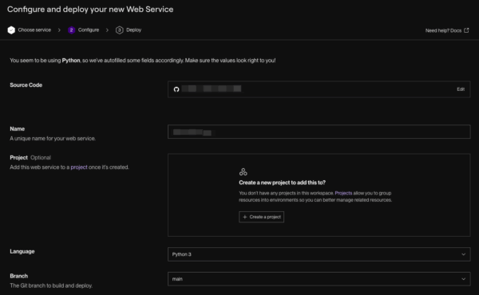Click the Create a project button
This screenshot has height=295, width=479.
(261, 217)
